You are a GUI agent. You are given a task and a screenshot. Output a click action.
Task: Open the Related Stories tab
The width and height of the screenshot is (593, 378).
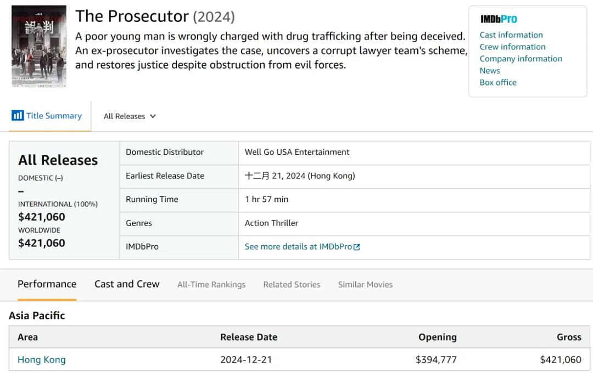pos(292,285)
